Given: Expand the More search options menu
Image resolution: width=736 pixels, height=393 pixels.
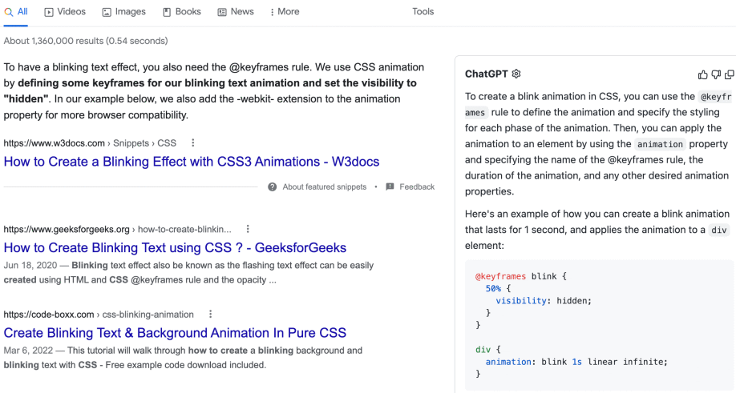Looking at the screenshot, I should click(285, 12).
